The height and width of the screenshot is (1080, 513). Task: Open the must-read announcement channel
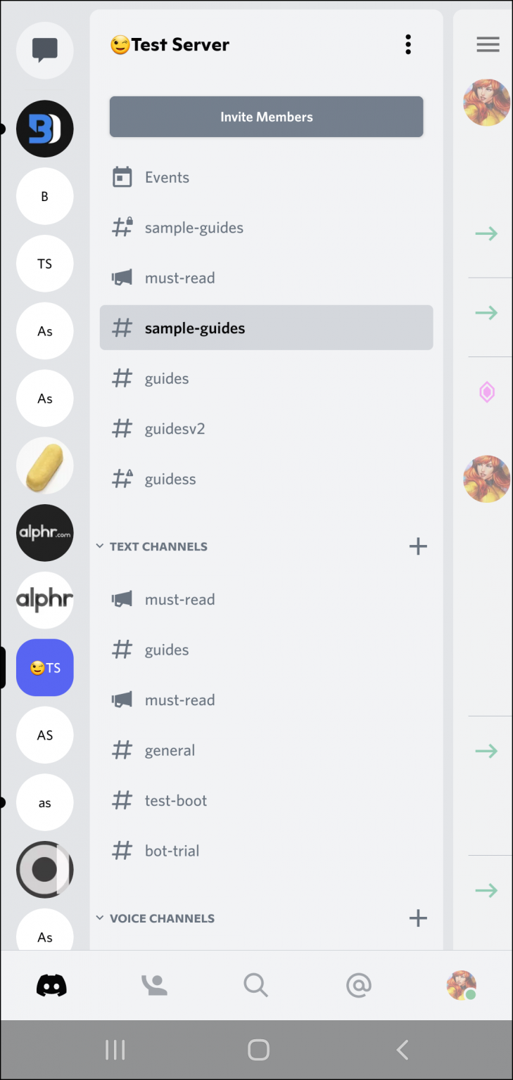coord(179,277)
